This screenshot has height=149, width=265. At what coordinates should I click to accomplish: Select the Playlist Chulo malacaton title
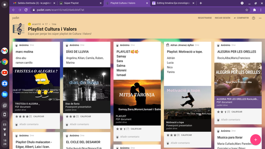(34, 144)
